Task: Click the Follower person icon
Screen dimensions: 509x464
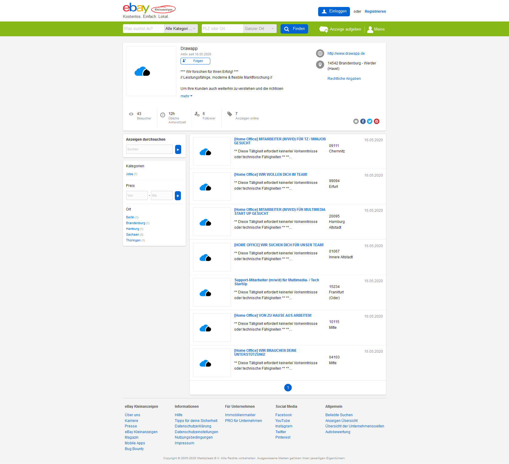Action: click(x=197, y=114)
